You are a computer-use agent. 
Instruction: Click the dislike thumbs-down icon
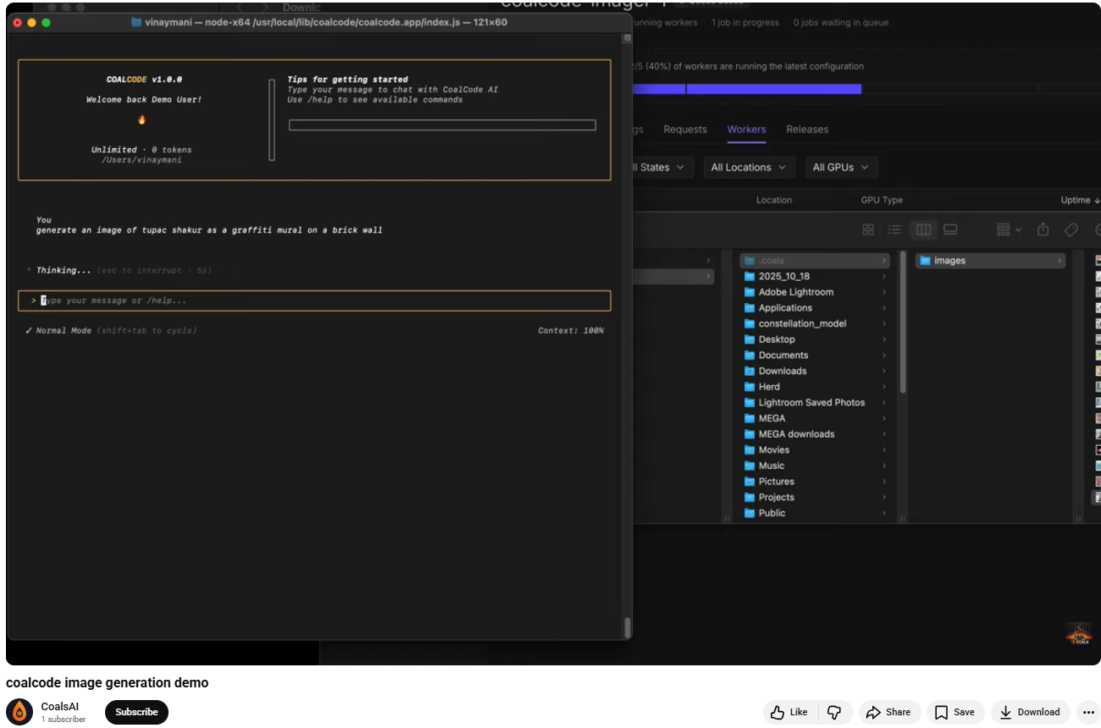(834, 712)
